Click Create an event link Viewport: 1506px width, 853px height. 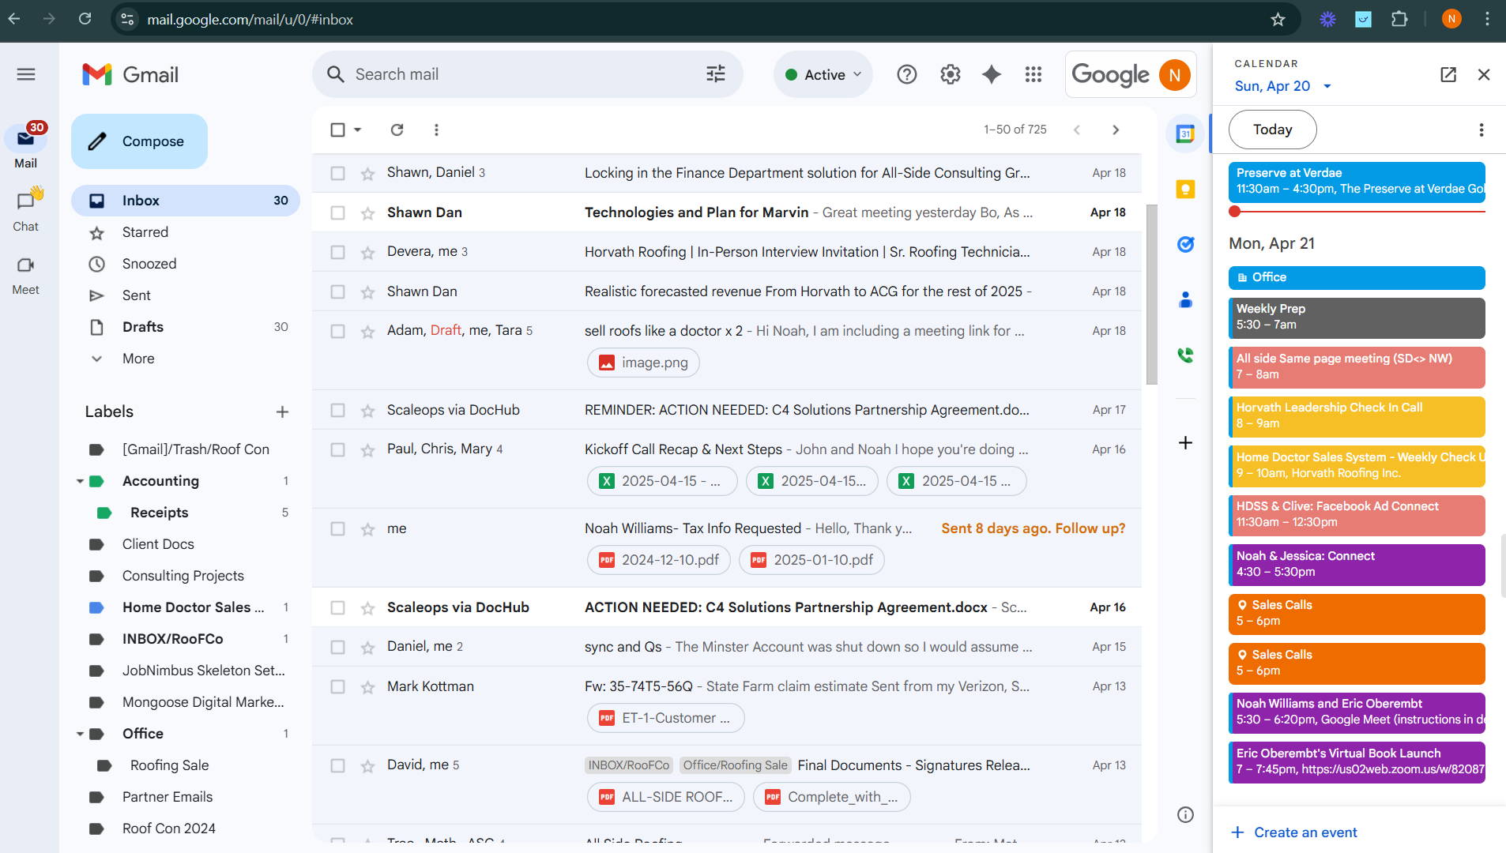pos(1305,832)
